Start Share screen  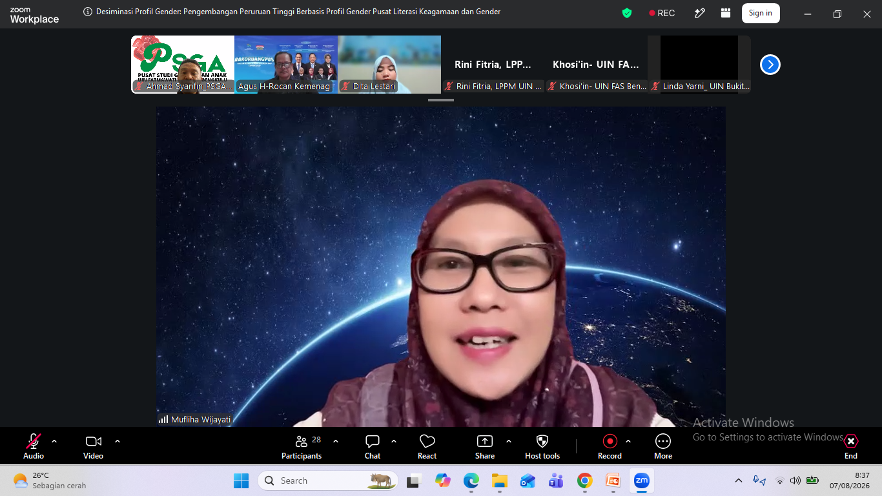point(485,446)
